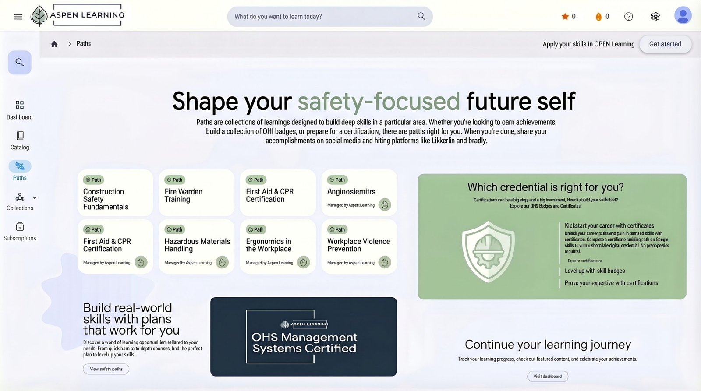The image size is (701, 391).
Task: Open Subscriptions in the sidebar
Action: [x=20, y=231]
